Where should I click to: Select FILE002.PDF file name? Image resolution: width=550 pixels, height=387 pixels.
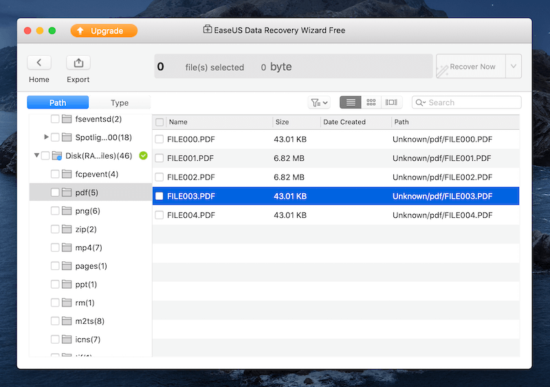tap(191, 177)
